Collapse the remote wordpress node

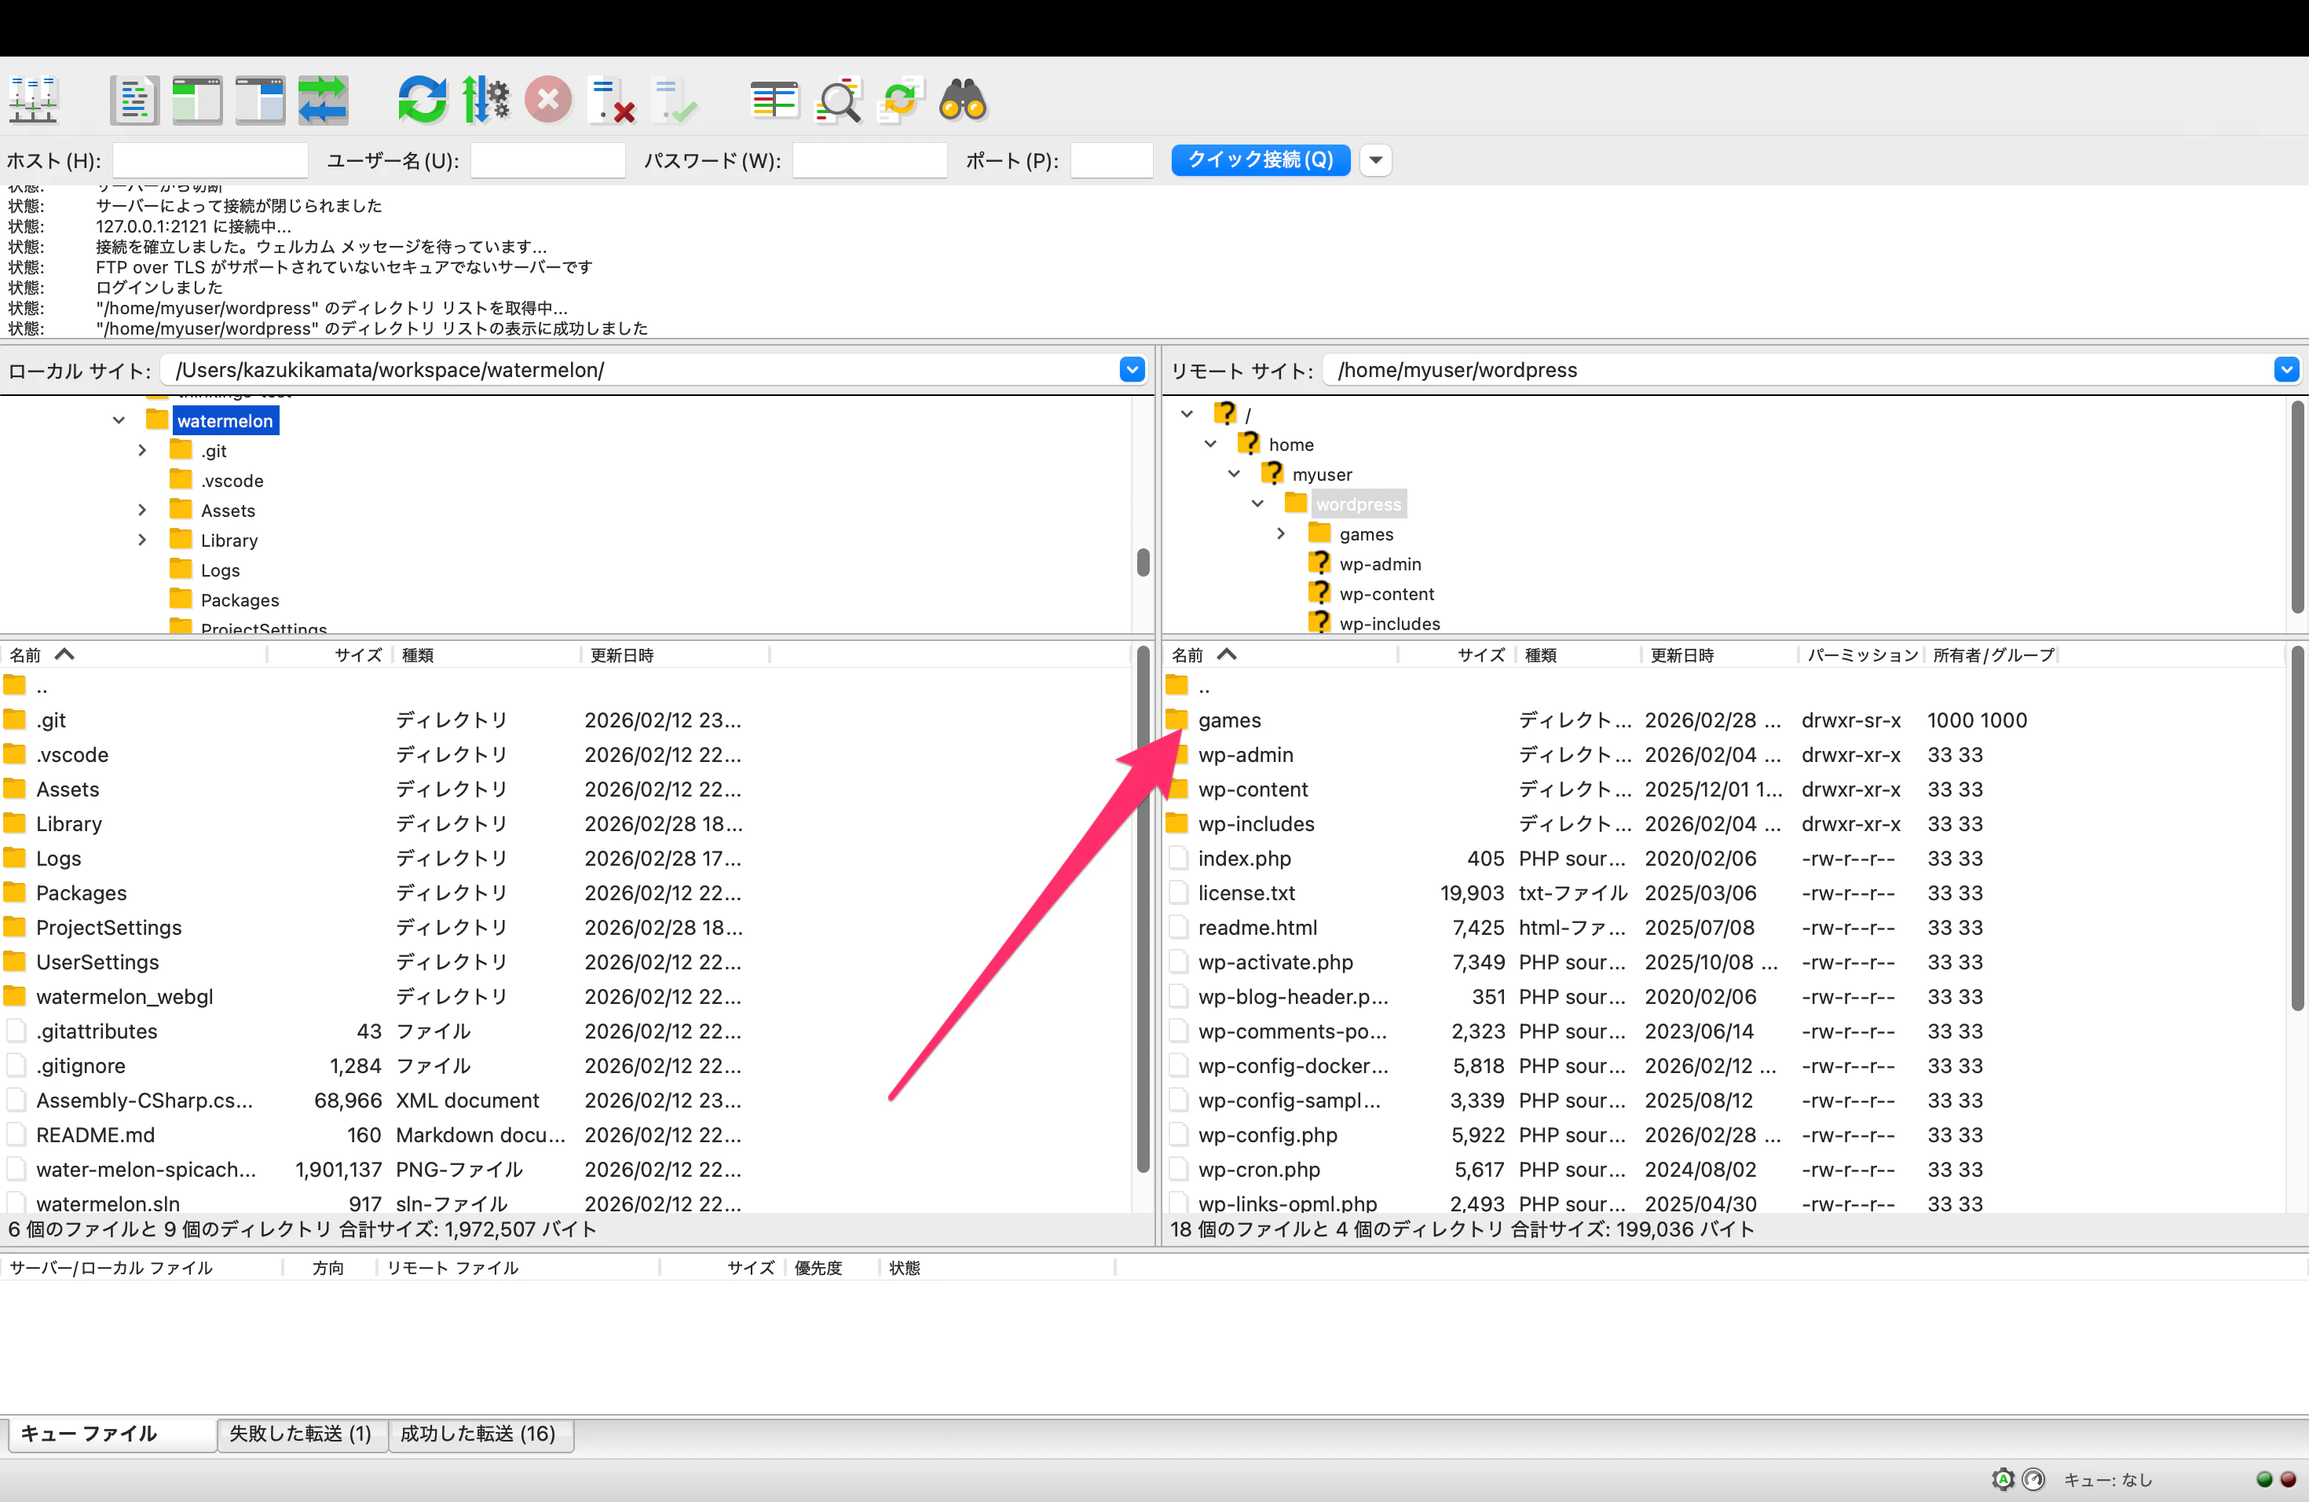coord(1257,504)
